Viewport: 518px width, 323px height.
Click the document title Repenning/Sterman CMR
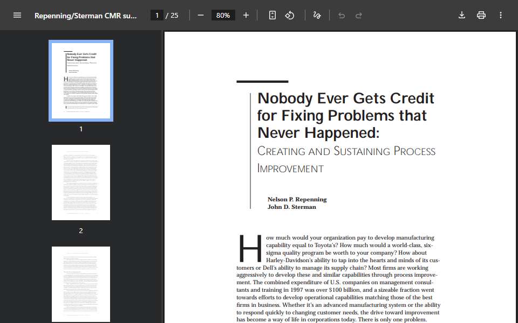pyautogui.click(x=86, y=16)
